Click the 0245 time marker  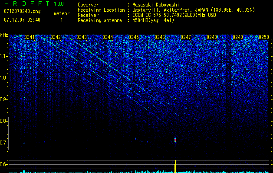134,37
